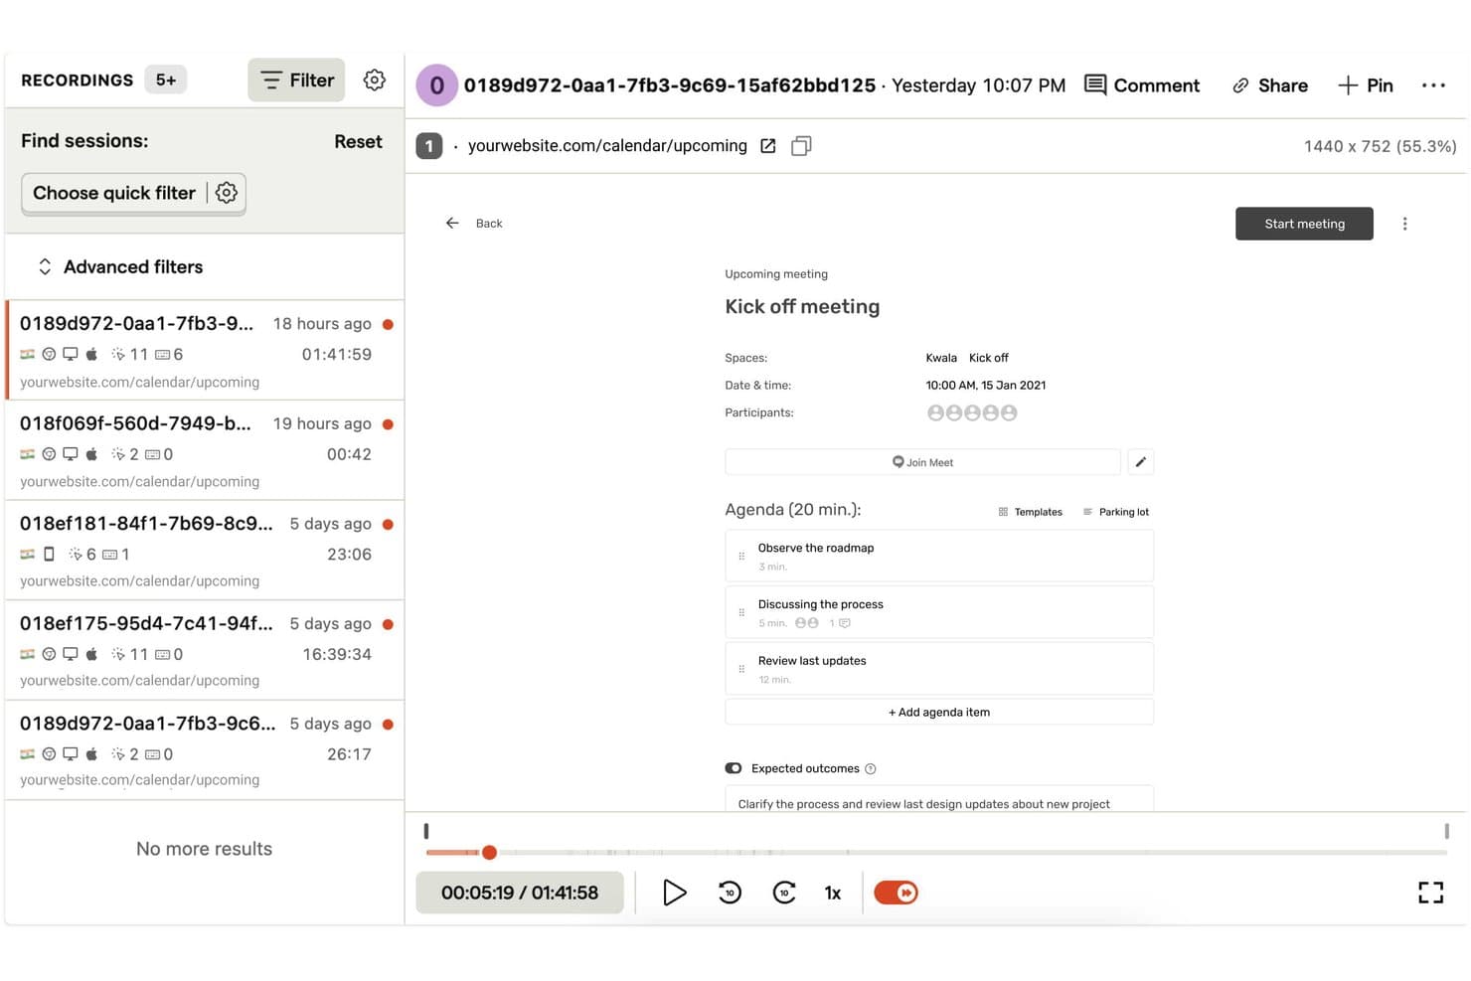Screen dimensions: 1471x981
Task: Click the 00:05:19 / 01:41:58 time display
Action: click(x=520, y=893)
